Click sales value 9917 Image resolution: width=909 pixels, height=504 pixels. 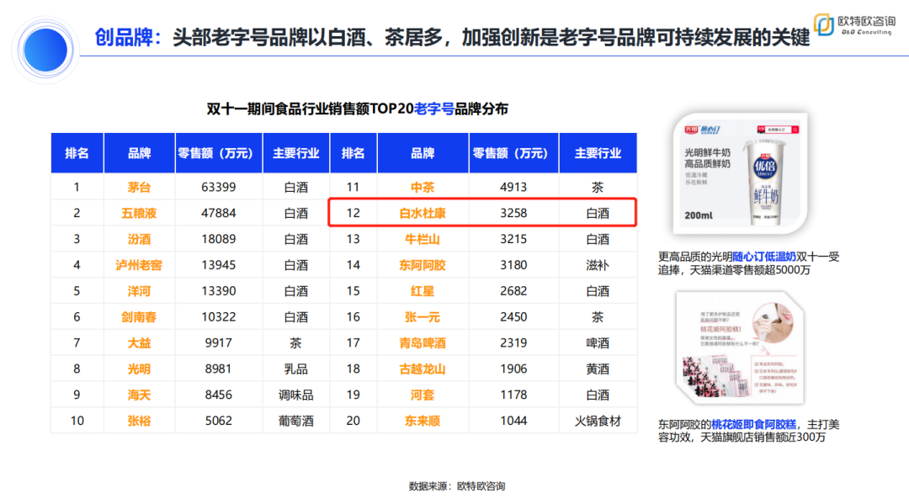219,343
